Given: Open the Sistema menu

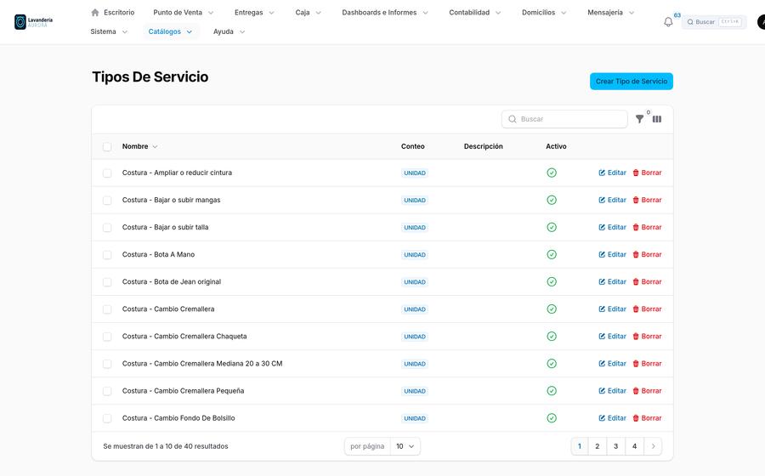Looking at the screenshot, I should point(109,31).
